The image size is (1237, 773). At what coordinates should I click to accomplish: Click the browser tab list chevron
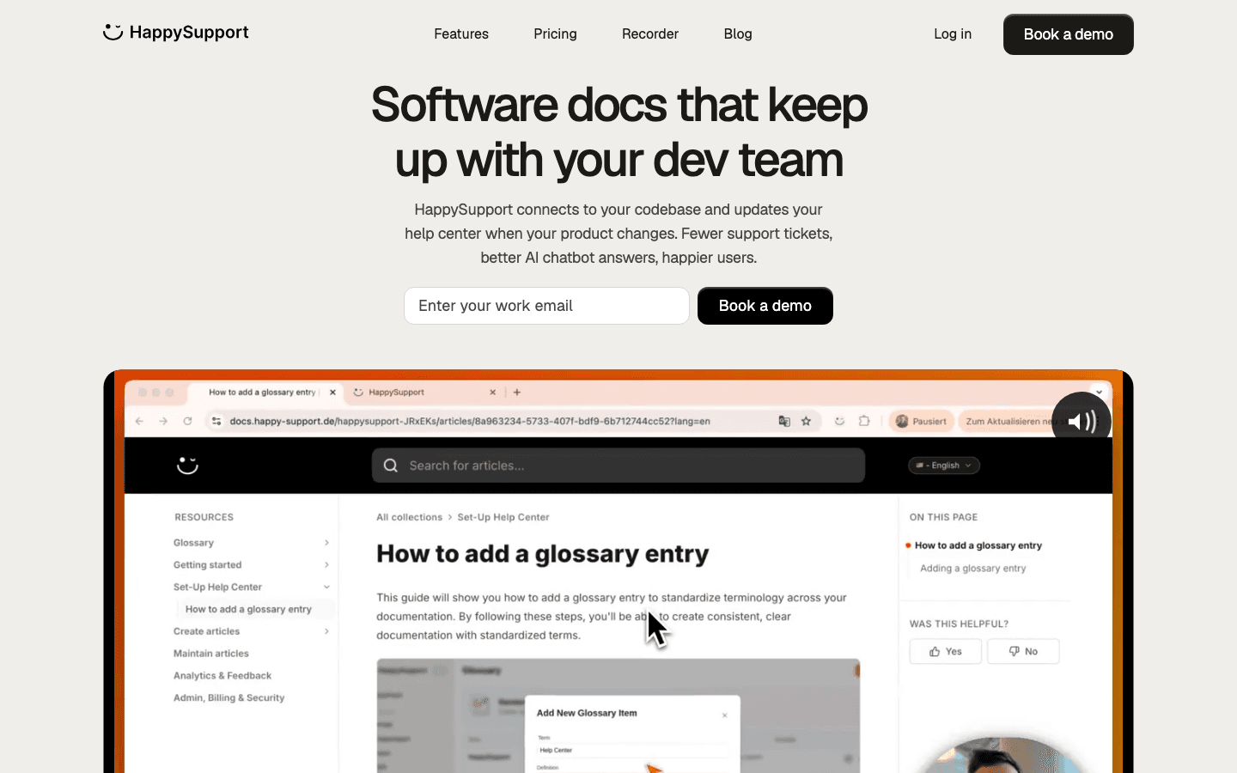point(1099,392)
